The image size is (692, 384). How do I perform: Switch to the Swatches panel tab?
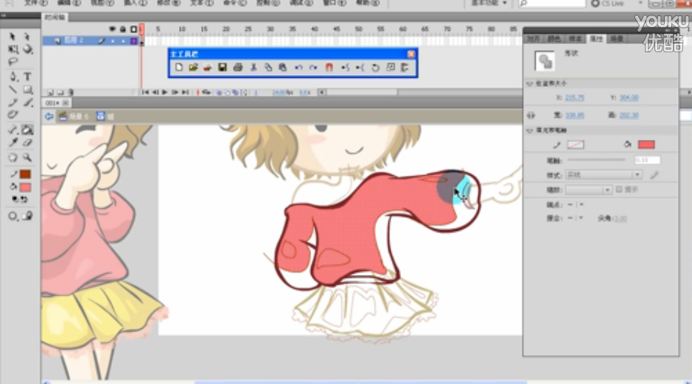point(576,39)
